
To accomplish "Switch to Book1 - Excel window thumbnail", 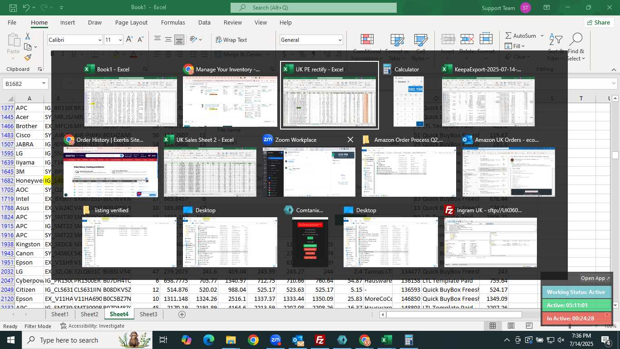I will 130,101.
